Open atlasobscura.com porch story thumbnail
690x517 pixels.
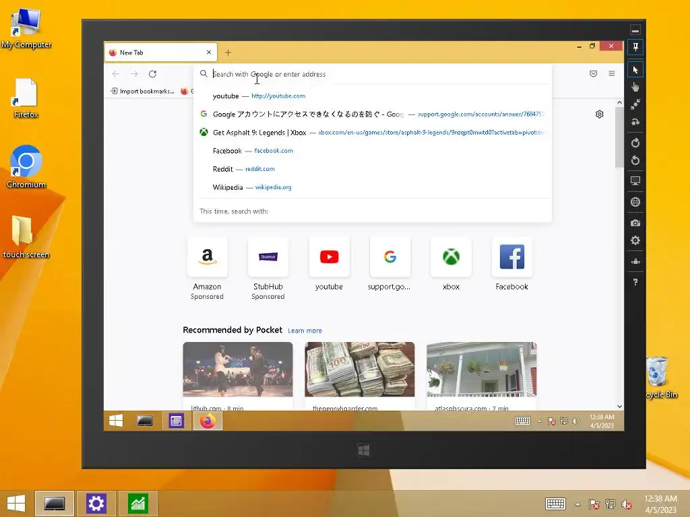pyautogui.click(x=481, y=370)
